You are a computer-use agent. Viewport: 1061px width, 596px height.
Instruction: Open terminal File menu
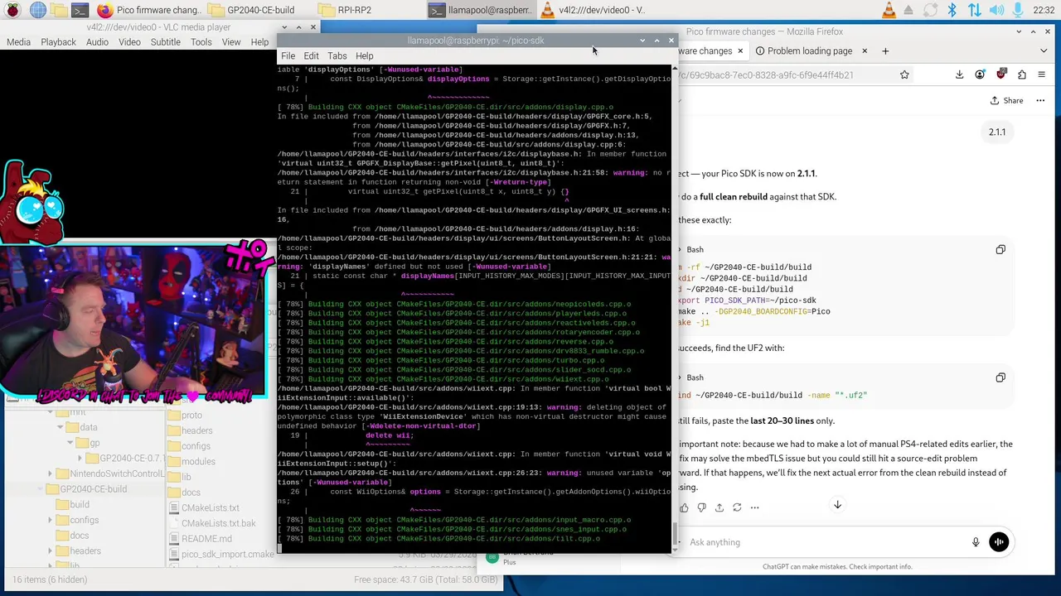click(288, 55)
